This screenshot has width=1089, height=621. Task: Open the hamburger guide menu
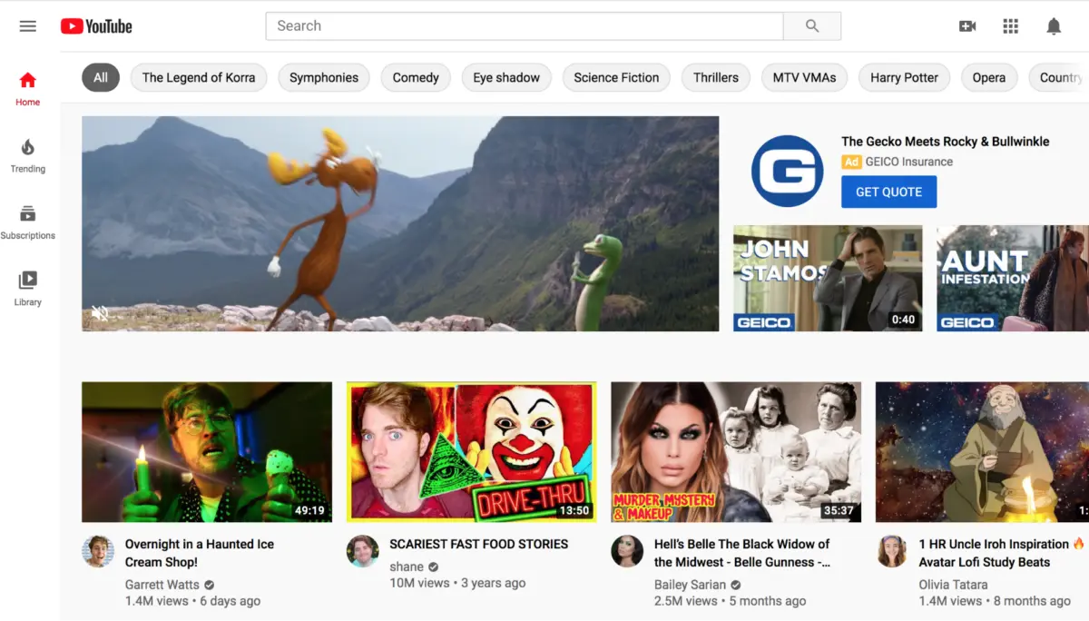coord(28,26)
